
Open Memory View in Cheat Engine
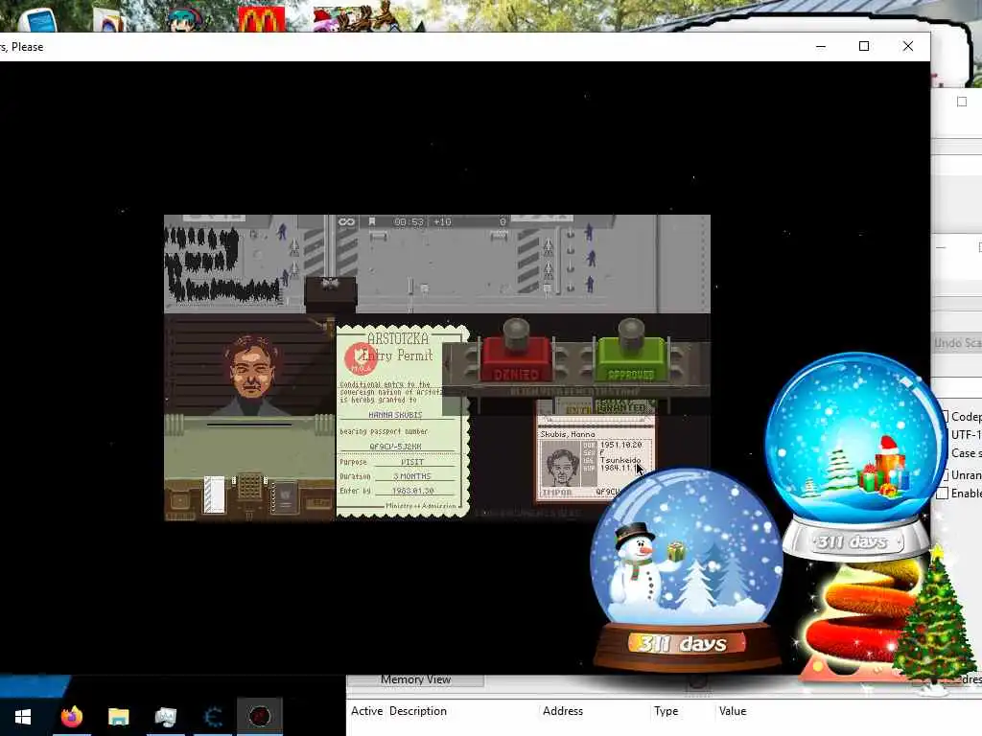[415, 679]
